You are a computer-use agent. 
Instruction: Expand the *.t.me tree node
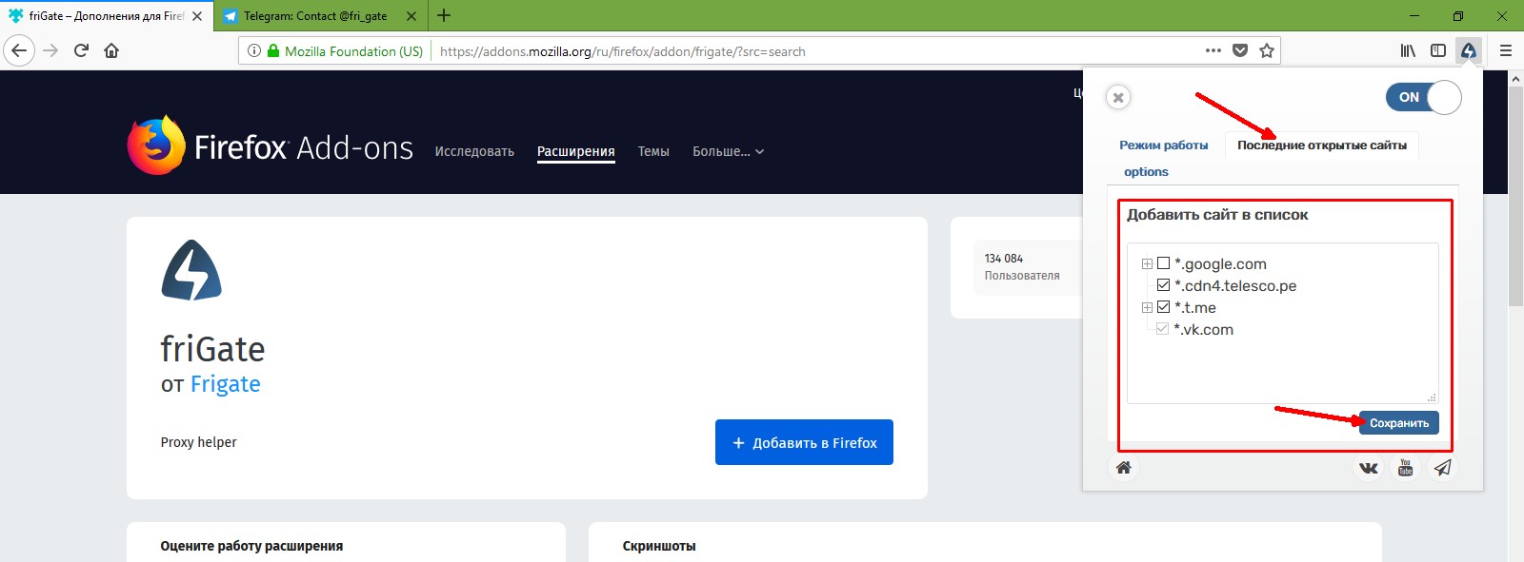click(1147, 308)
